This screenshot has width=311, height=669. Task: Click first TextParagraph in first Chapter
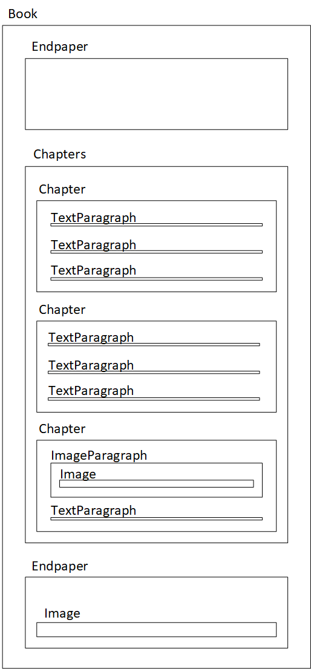click(x=93, y=218)
